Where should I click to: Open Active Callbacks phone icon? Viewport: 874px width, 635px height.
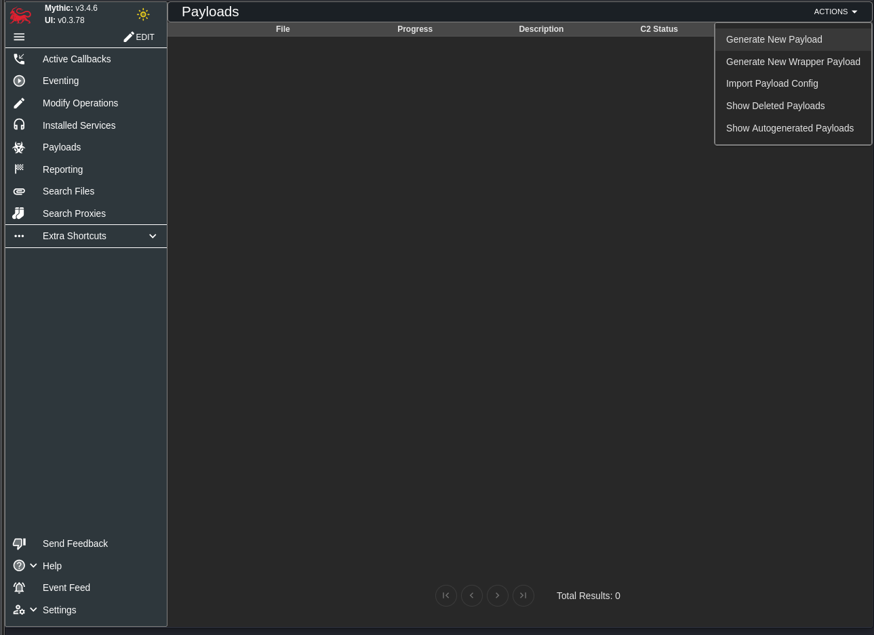[x=19, y=59]
